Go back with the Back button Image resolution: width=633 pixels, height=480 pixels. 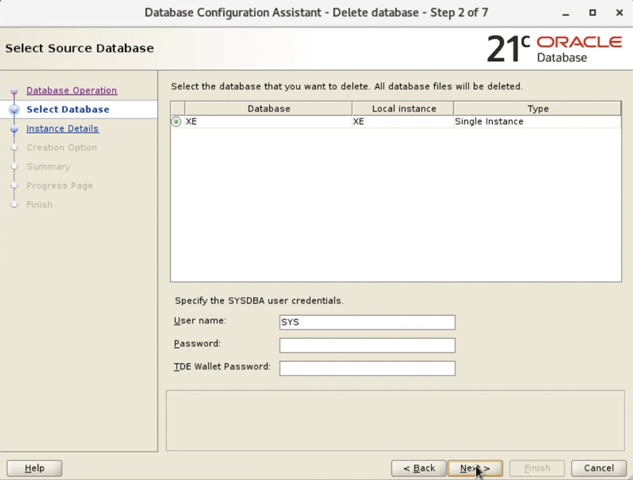coord(419,468)
